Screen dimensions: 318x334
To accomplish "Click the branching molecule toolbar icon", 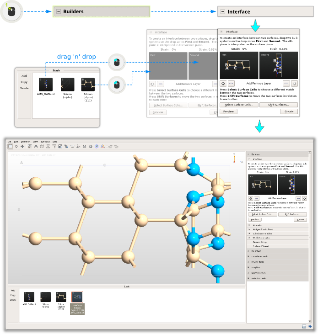I will [x=78, y=146].
